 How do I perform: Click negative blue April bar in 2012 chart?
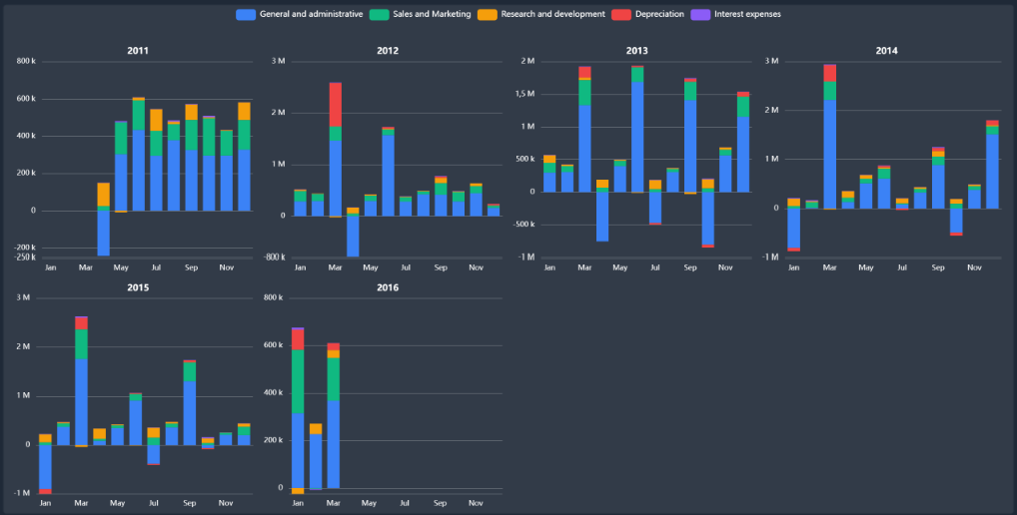point(353,236)
